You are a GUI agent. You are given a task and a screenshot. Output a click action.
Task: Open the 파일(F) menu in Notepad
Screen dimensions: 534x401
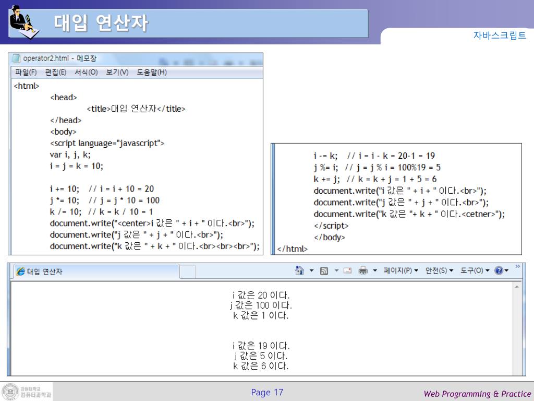coord(26,72)
